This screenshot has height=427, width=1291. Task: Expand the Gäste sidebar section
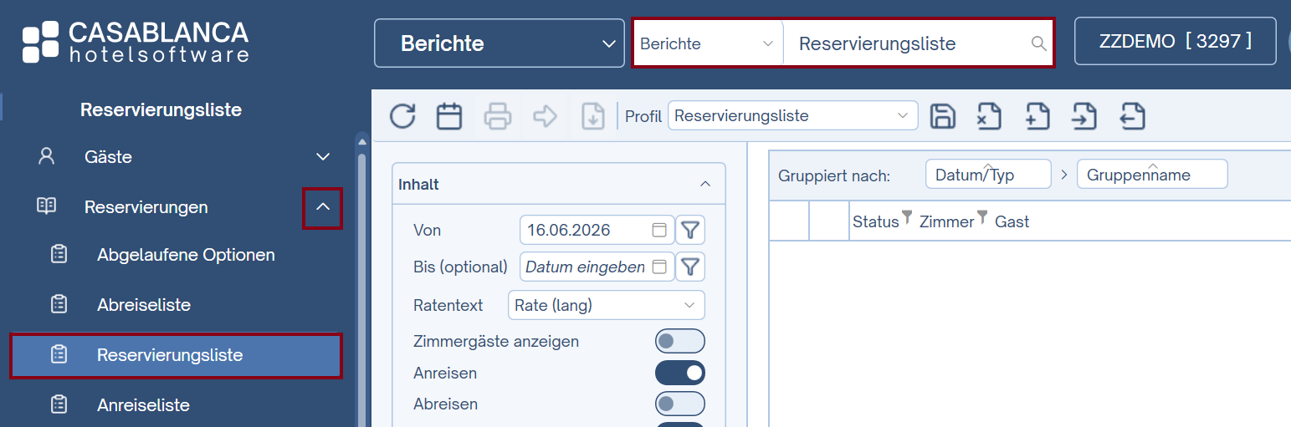pyautogui.click(x=323, y=157)
